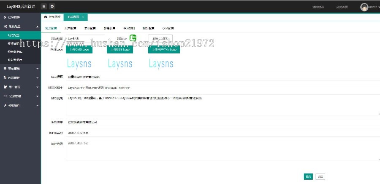Focus the 版权信息 input field
380x184 pixels.
point(223,122)
